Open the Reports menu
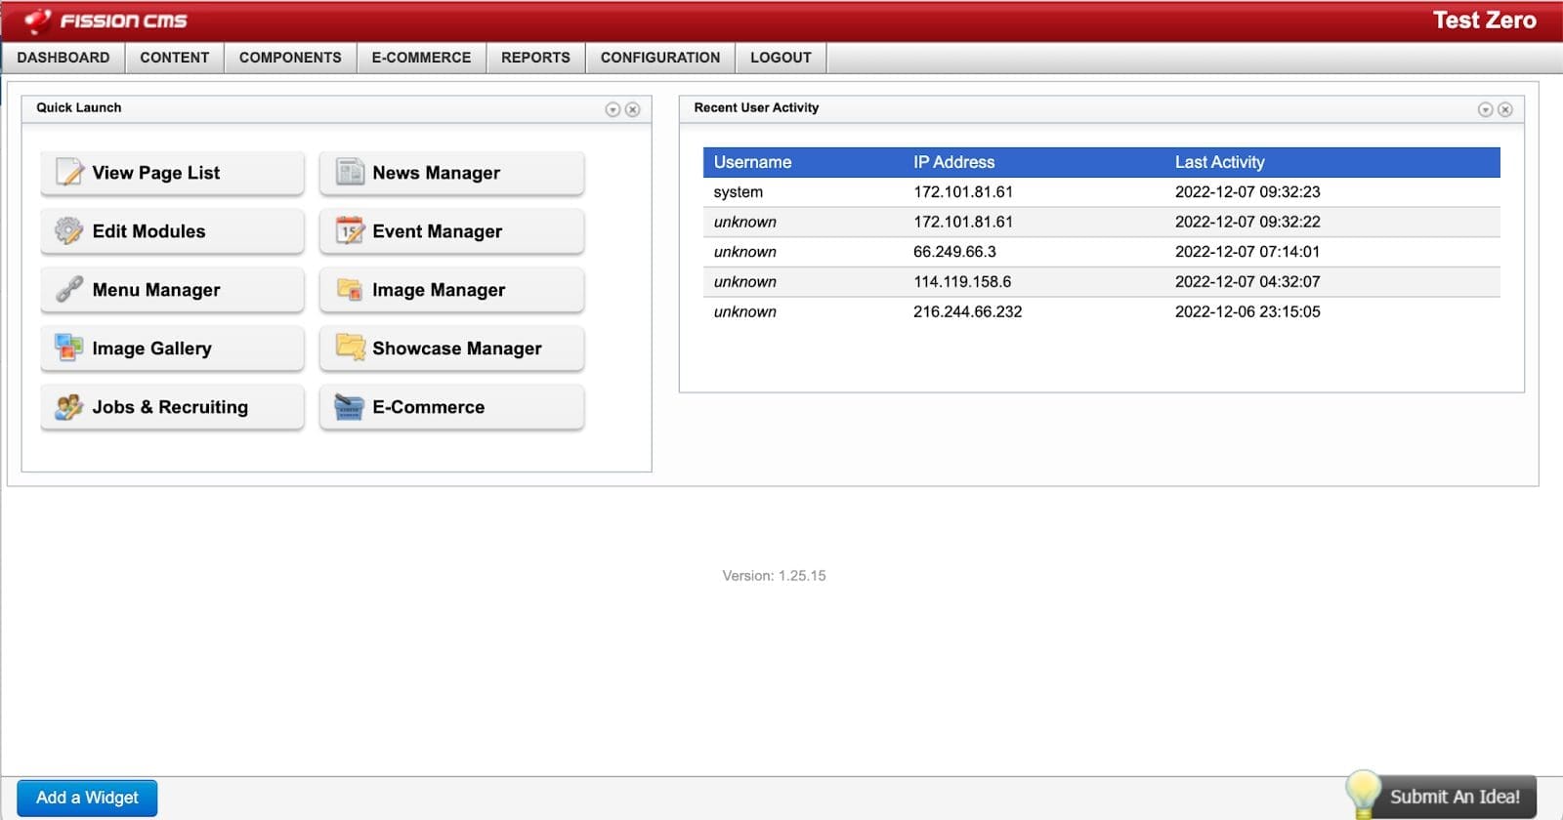The width and height of the screenshot is (1563, 820). pyautogui.click(x=535, y=58)
